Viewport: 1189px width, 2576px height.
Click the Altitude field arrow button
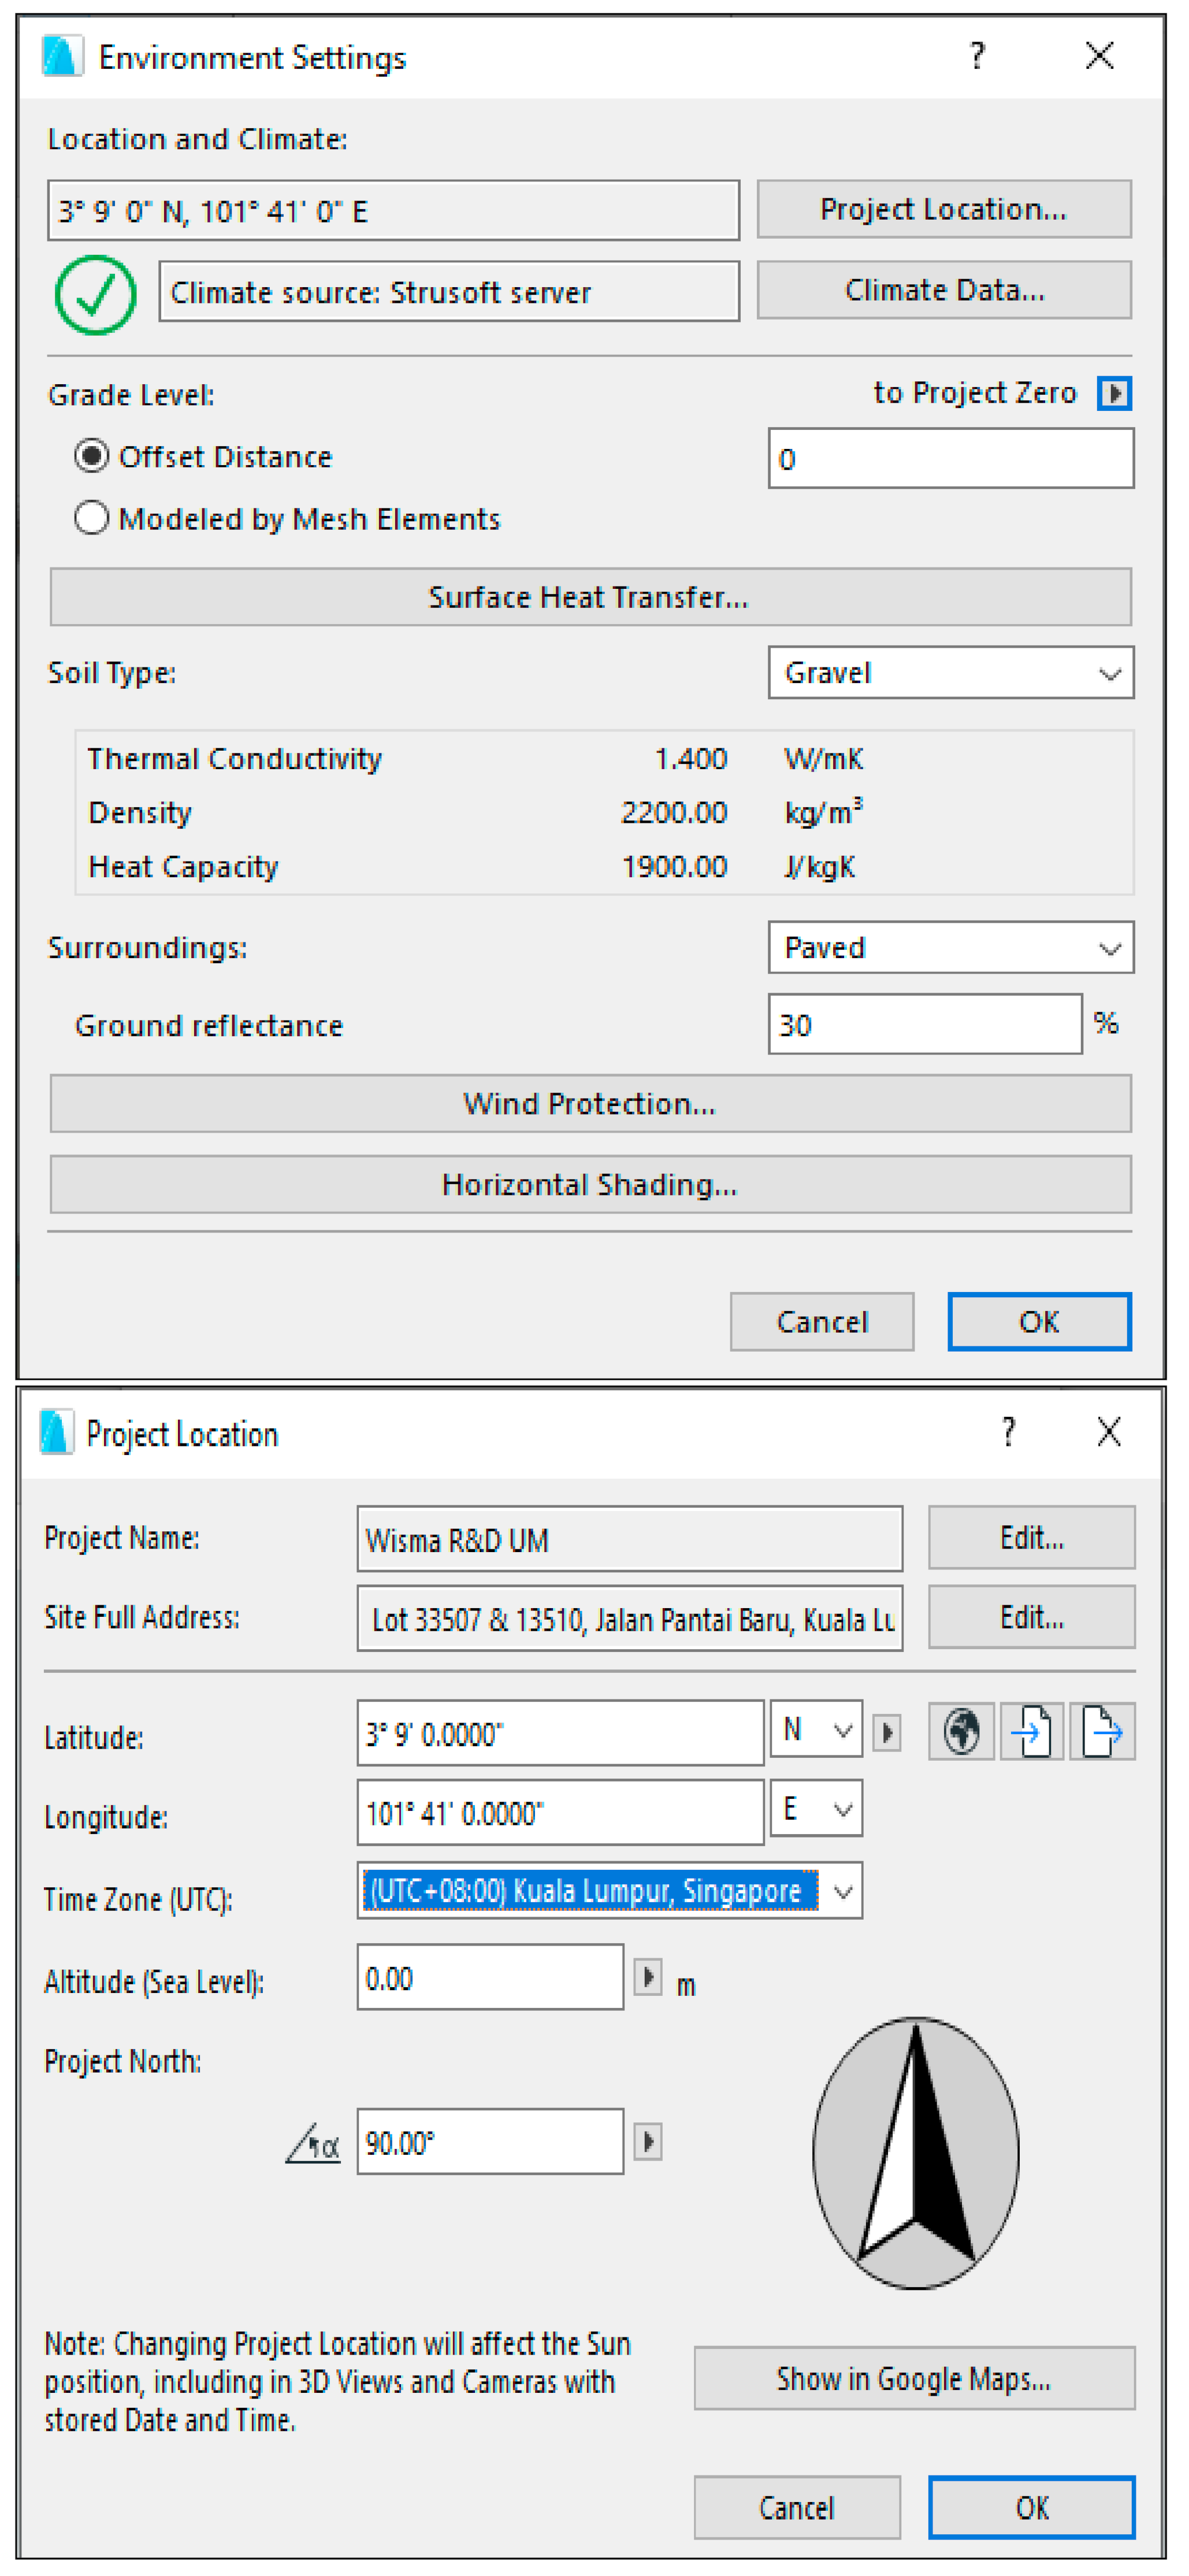647,1977
